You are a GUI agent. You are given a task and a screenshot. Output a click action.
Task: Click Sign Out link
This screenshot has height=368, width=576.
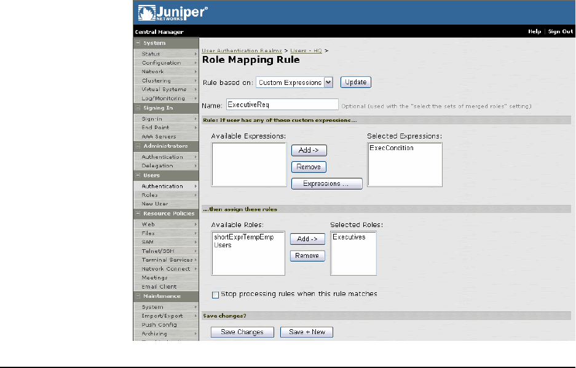tap(560, 31)
